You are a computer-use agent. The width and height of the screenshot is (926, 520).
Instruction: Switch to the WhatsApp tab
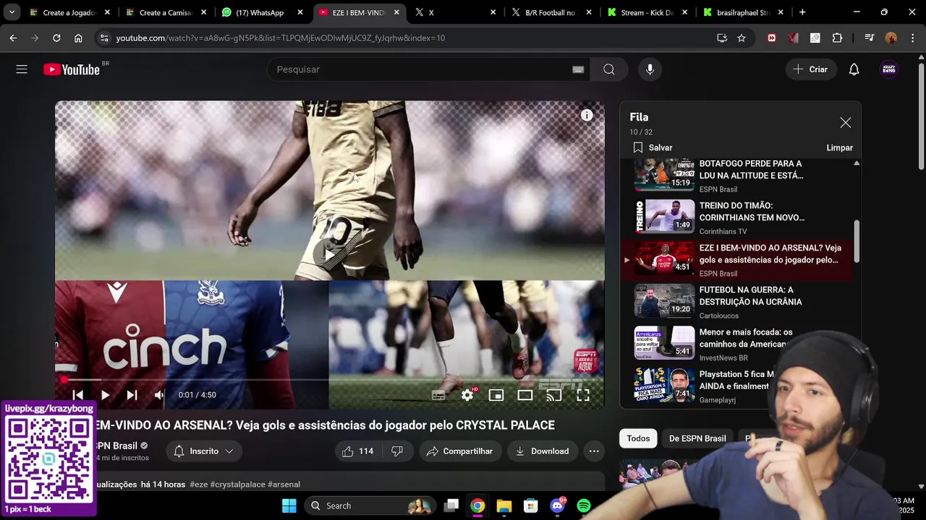262,12
